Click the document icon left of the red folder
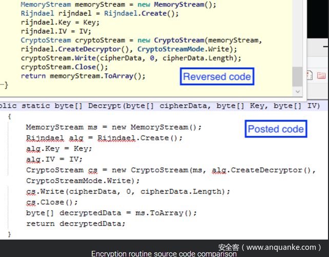329x257 pixels. click(x=310, y=75)
